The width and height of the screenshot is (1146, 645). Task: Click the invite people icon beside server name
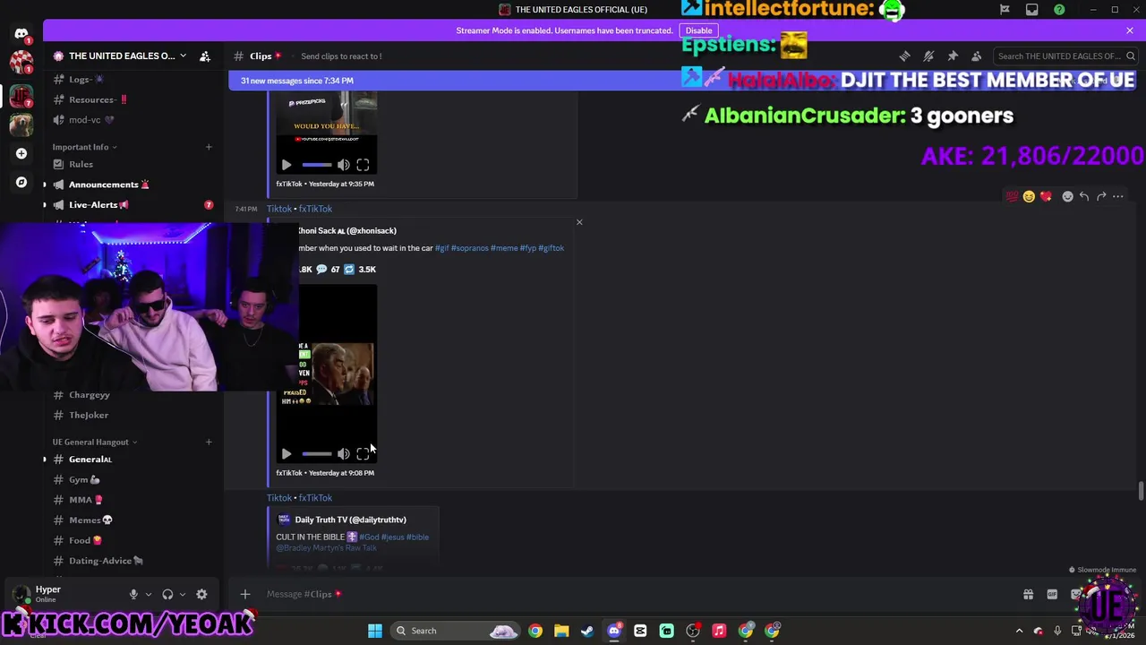tap(205, 56)
